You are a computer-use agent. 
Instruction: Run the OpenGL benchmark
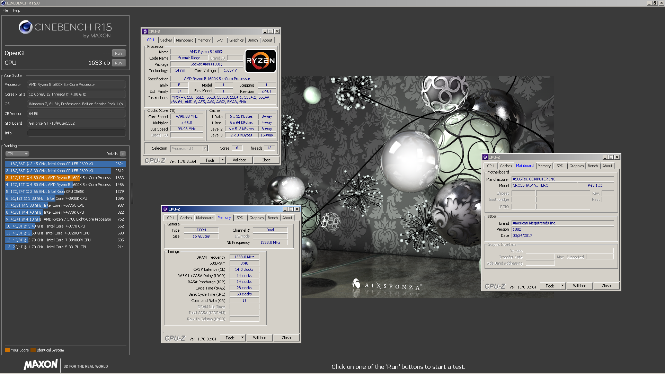(x=118, y=53)
